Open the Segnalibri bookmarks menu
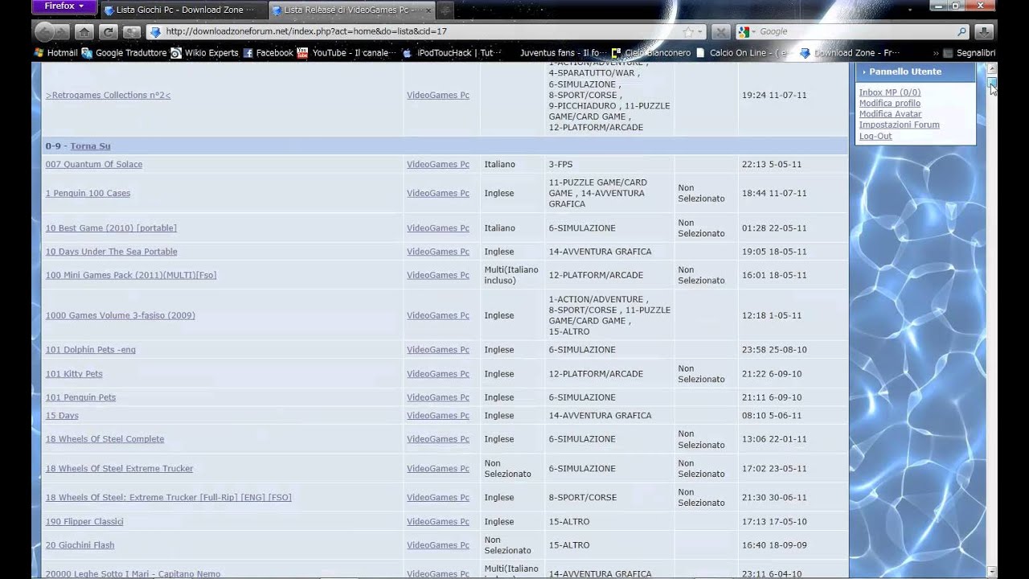 click(x=970, y=53)
